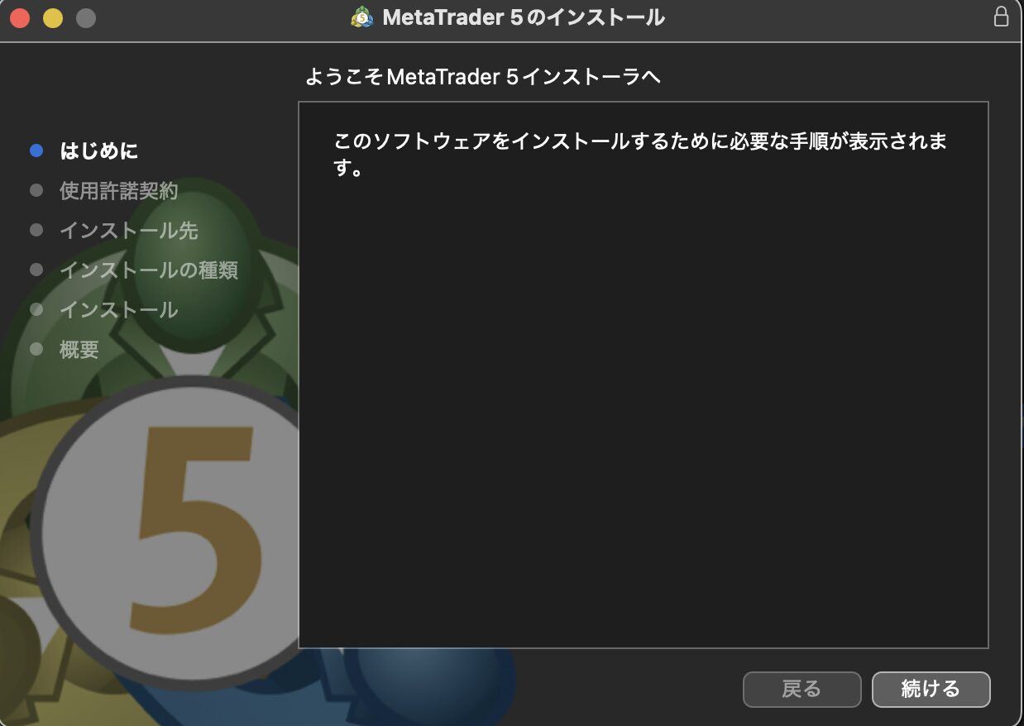Select the インストール step in the sidebar
This screenshot has height=726, width=1024.
[119, 309]
